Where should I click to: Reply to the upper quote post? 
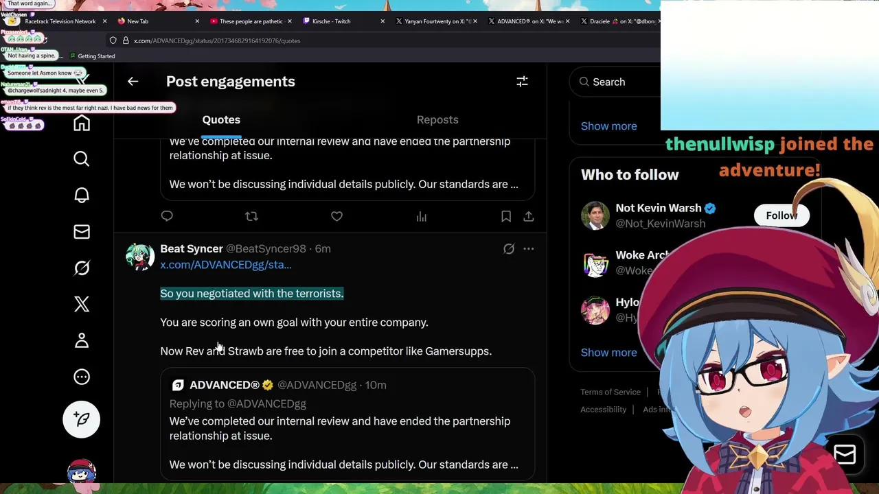[x=167, y=216]
